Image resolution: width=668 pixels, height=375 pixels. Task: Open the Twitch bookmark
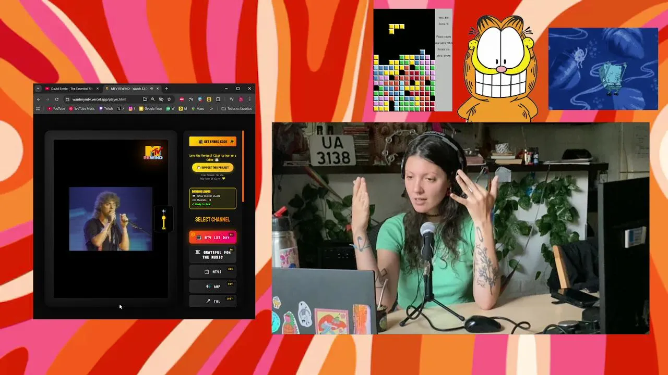106,109
